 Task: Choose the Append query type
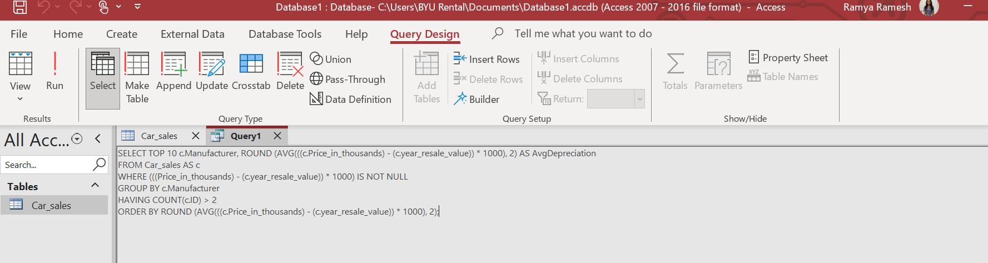[x=173, y=71]
